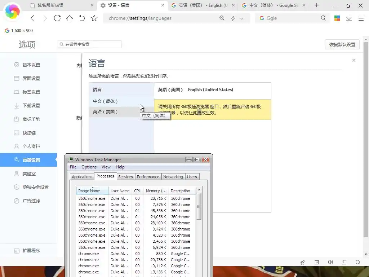
Task: Open 下载设置 in sidebar
Action: (x=28, y=106)
